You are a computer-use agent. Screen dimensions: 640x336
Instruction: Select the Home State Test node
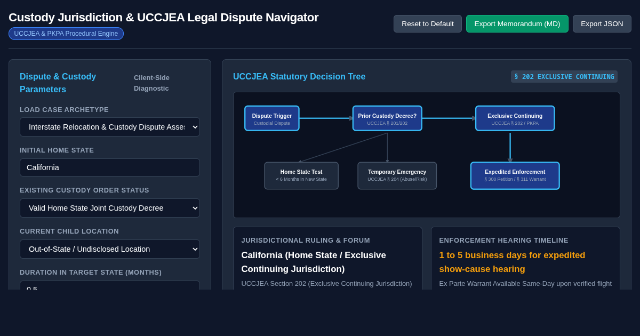click(301, 176)
